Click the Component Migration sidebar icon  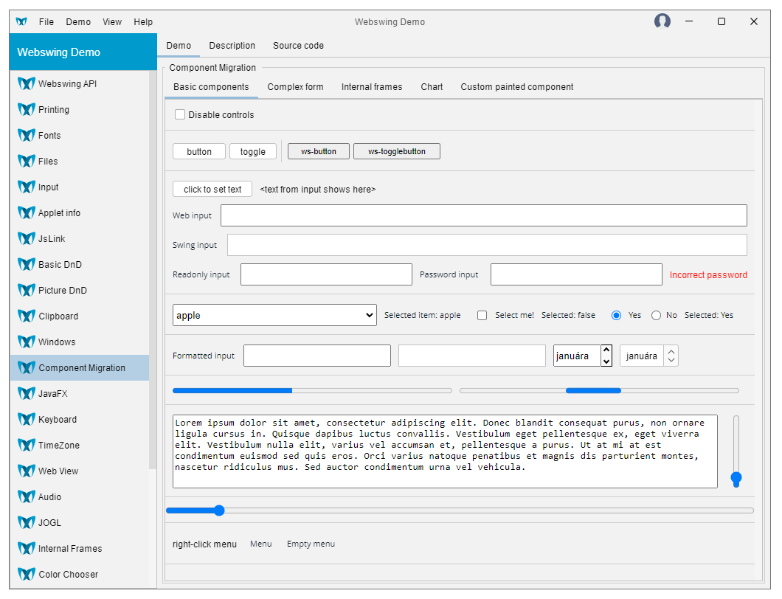(27, 367)
